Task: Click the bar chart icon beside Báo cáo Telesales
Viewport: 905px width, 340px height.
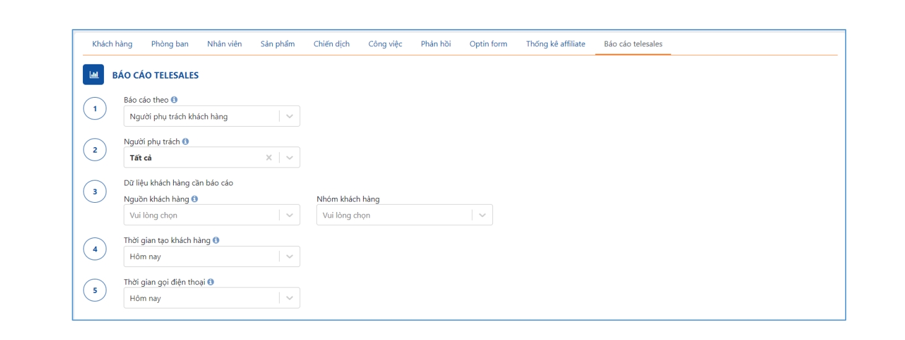Action: point(93,75)
